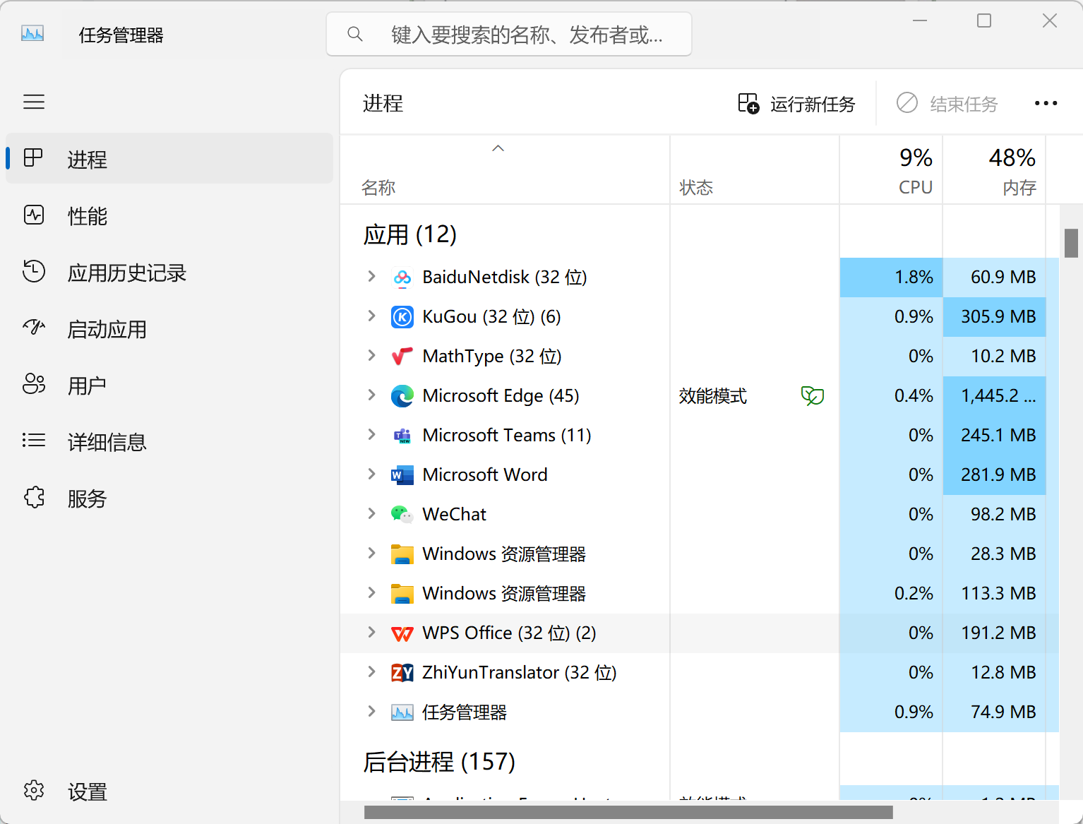Expand the Microsoft Word process group

[x=371, y=474]
